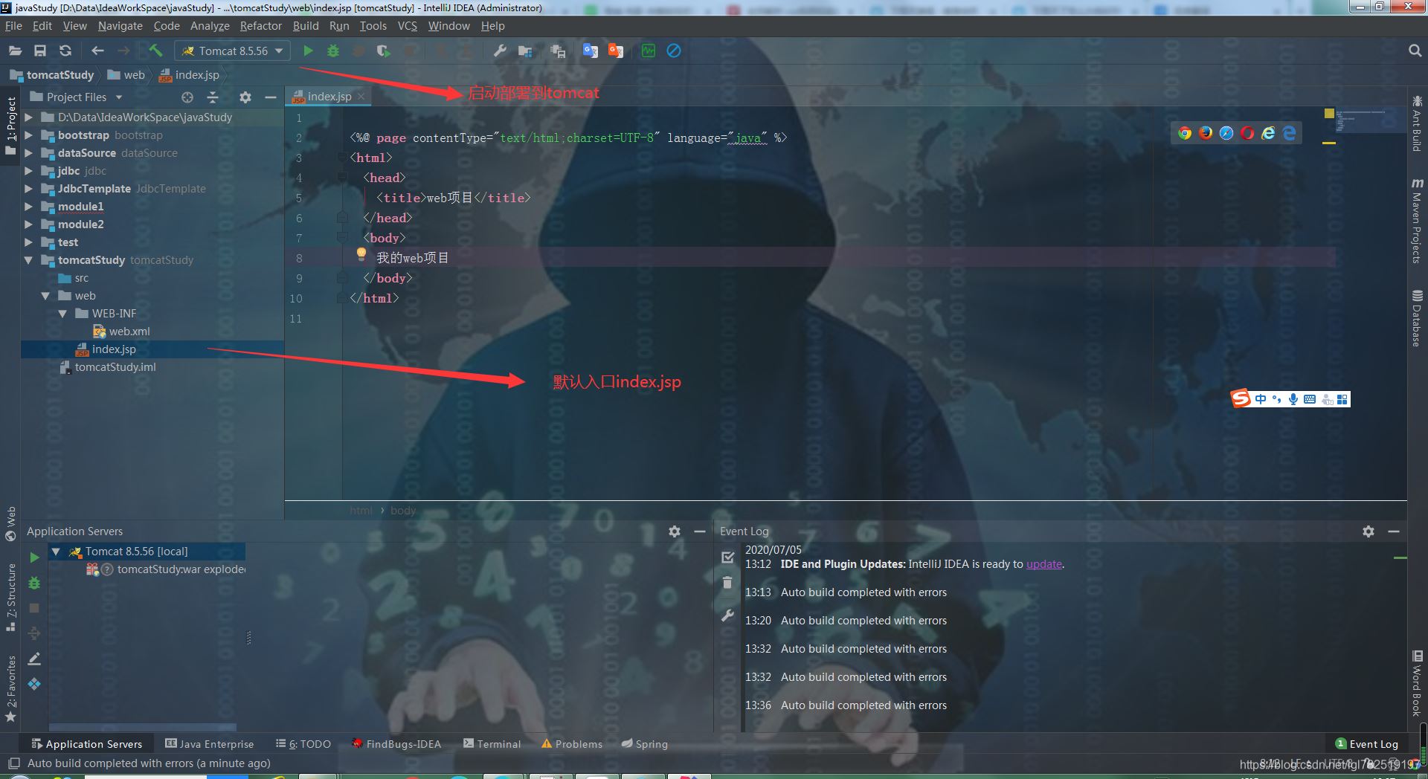The image size is (1428, 779).
Task: Click the Open folder toolbar icon
Action: coord(15,51)
